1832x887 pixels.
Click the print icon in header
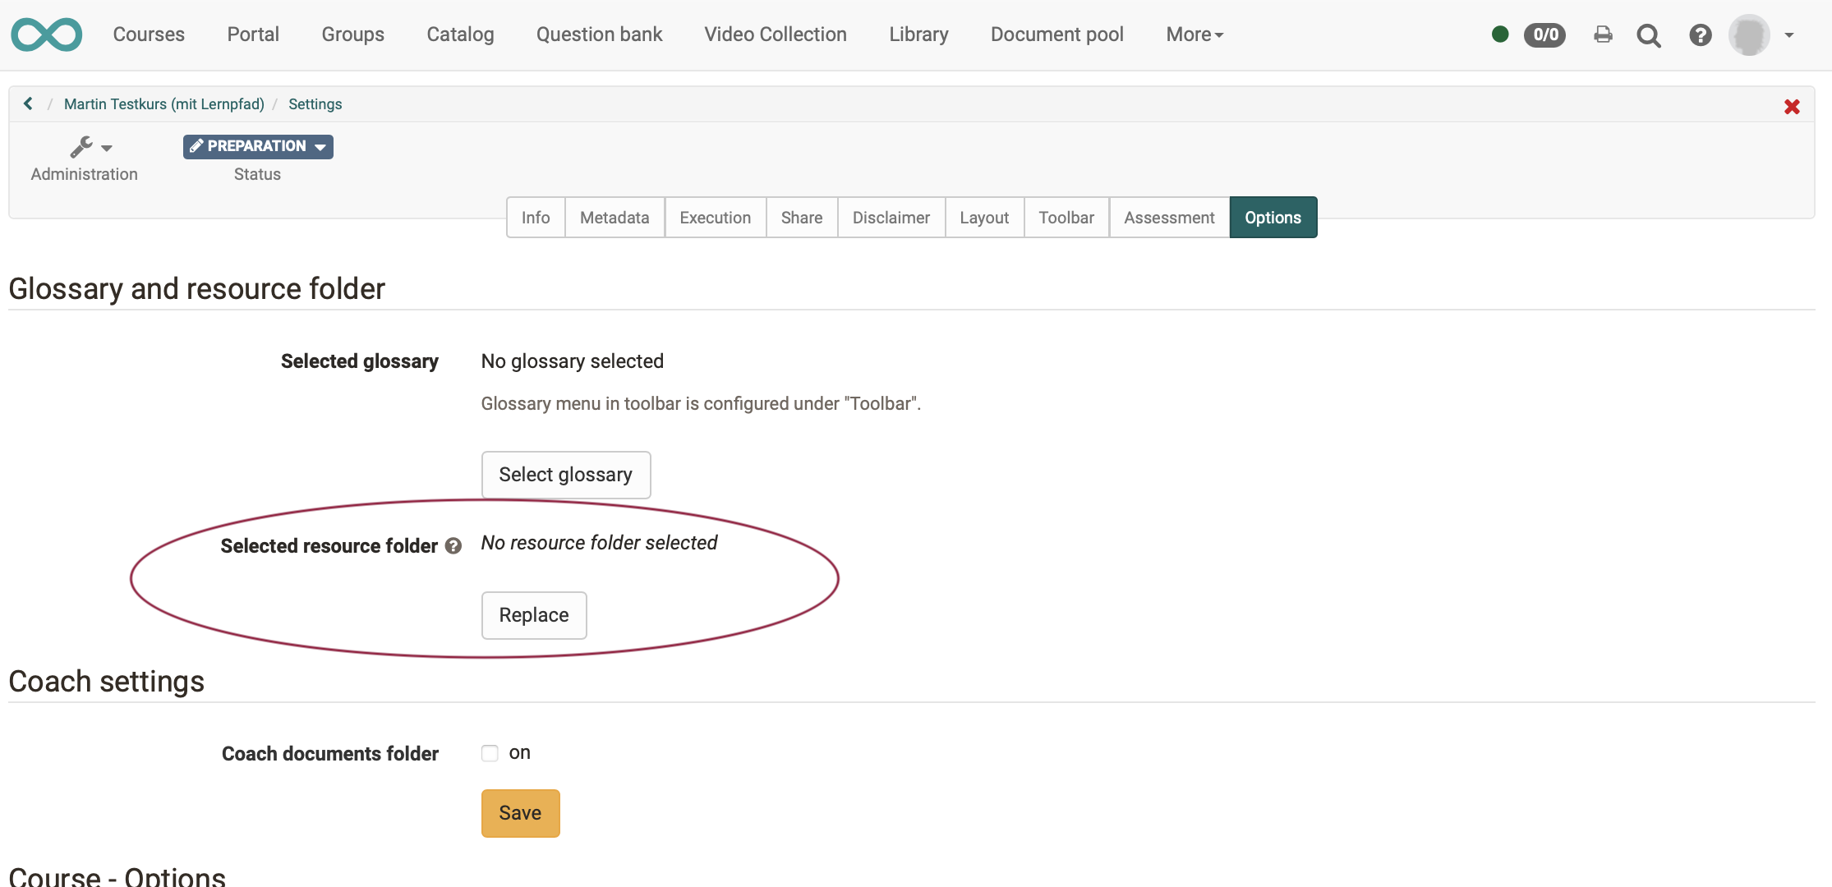tap(1602, 34)
